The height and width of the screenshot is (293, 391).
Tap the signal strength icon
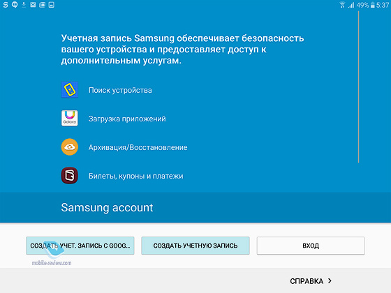point(351,5)
